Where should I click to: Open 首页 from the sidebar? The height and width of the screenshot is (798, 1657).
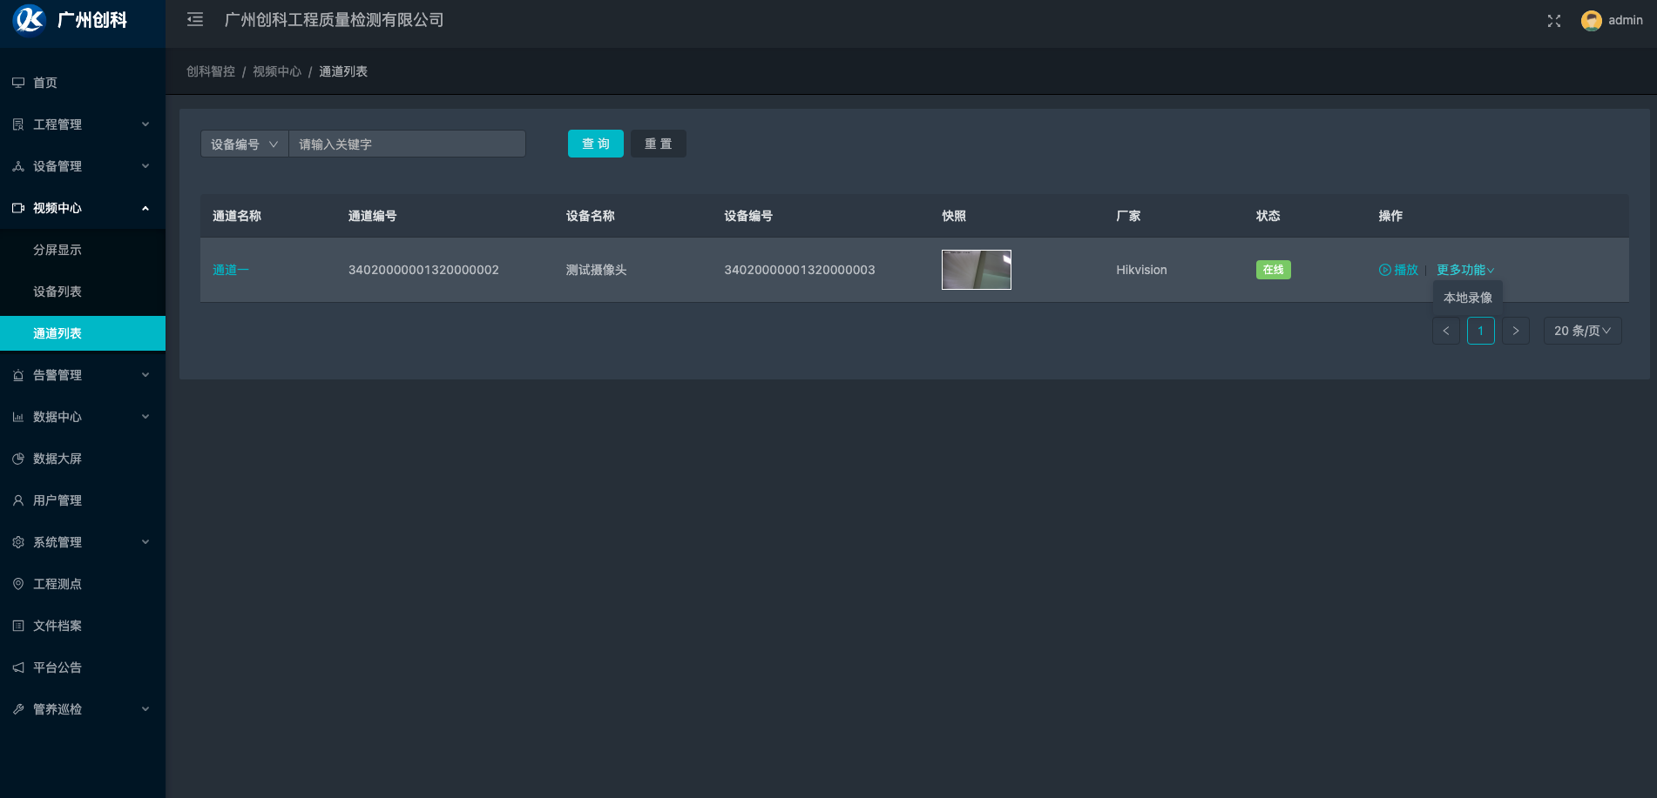click(x=45, y=83)
